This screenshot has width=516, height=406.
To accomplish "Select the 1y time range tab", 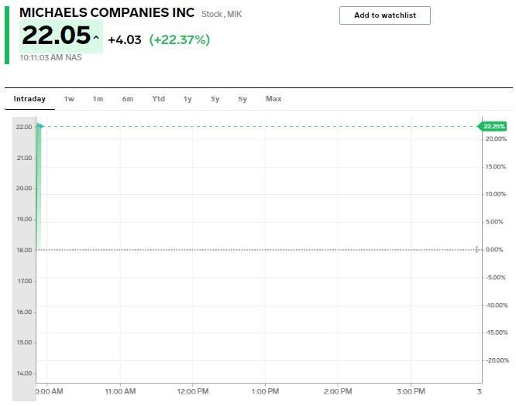I will (187, 99).
